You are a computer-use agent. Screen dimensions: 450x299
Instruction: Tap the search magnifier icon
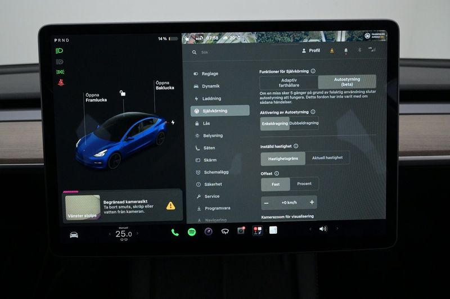[194, 52]
